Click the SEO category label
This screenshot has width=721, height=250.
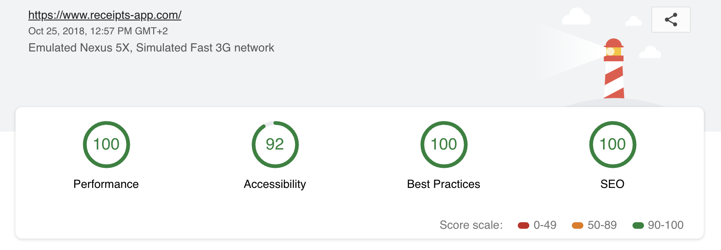[612, 184]
